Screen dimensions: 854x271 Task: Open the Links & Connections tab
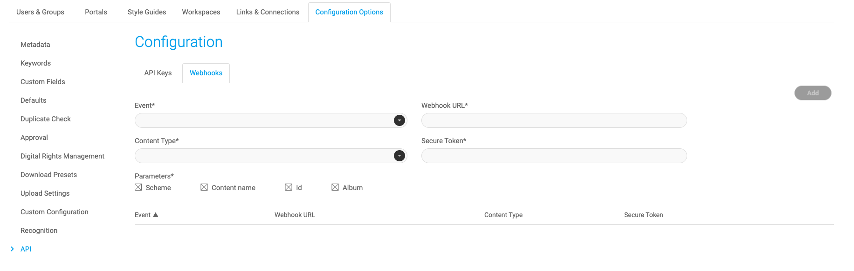[268, 12]
